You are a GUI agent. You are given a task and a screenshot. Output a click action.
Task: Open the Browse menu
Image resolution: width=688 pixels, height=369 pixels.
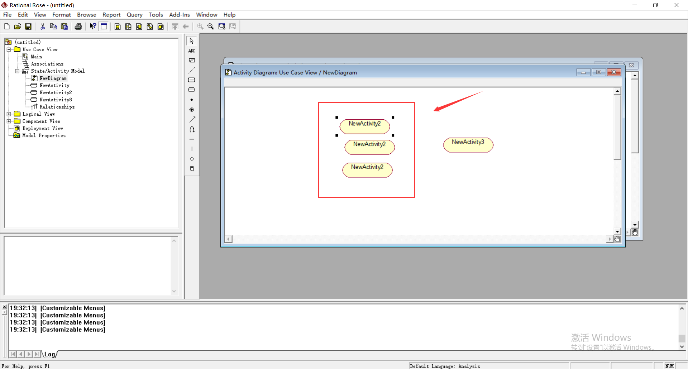[87, 15]
